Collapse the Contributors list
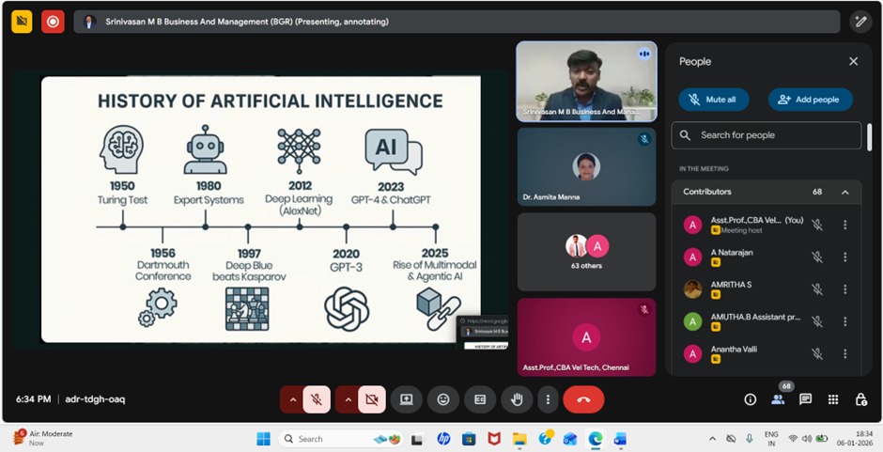883x452 pixels. (844, 192)
